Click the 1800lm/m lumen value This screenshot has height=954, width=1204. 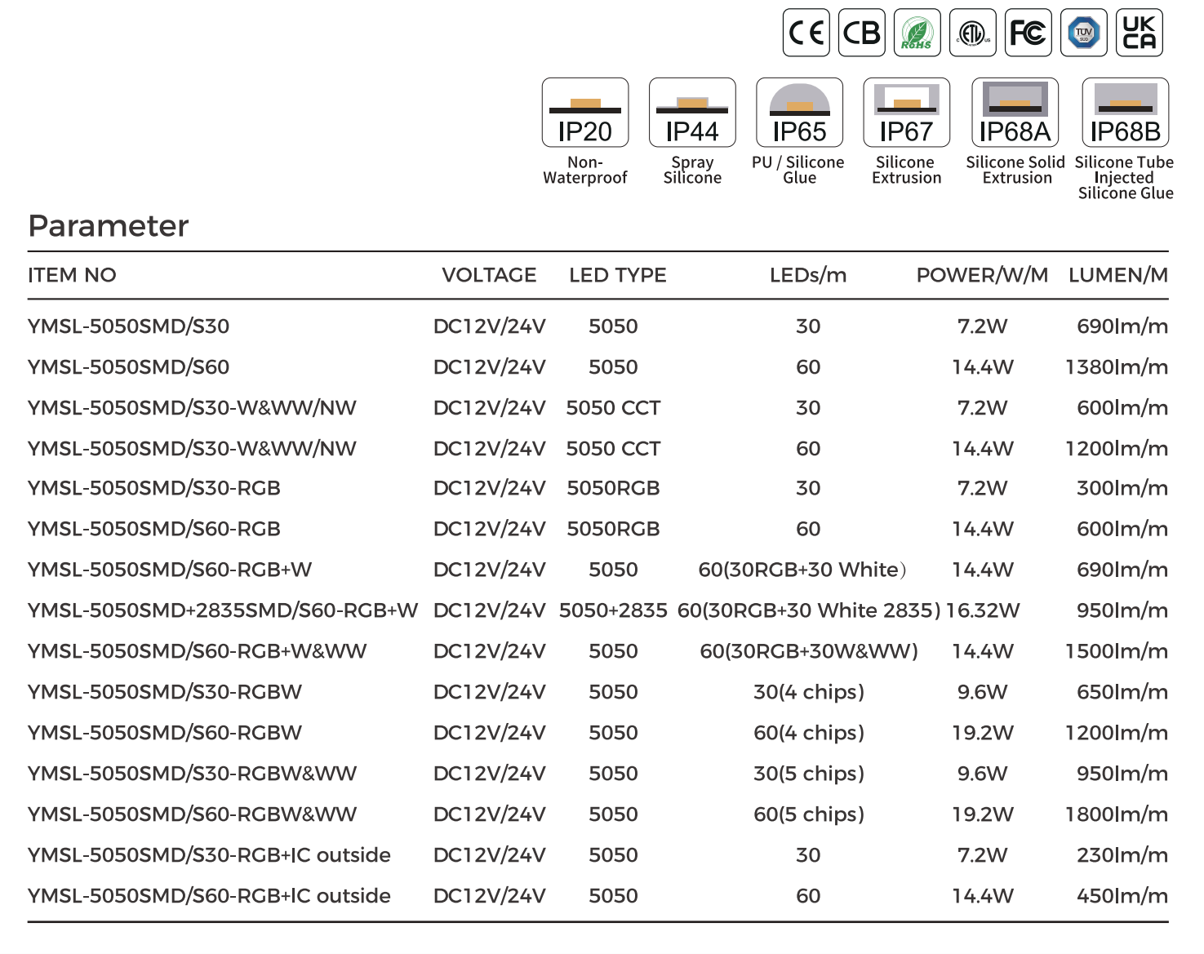point(1116,814)
